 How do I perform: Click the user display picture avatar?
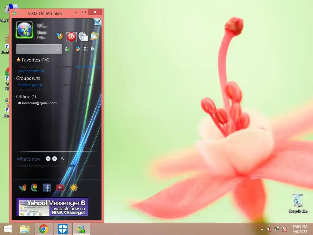(x=24, y=30)
